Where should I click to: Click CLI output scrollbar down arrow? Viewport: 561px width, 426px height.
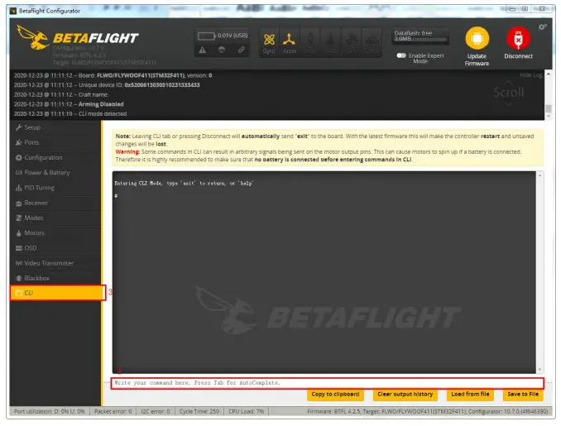click(x=539, y=370)
